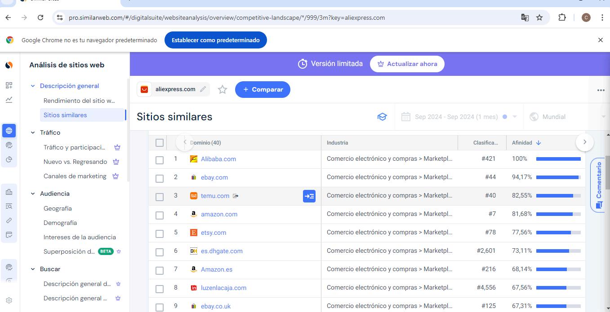Click the crown icon next to Canales de marketing
Viewport: 610px width, 312px height.
pyautogui.click(x=116, y=176)
